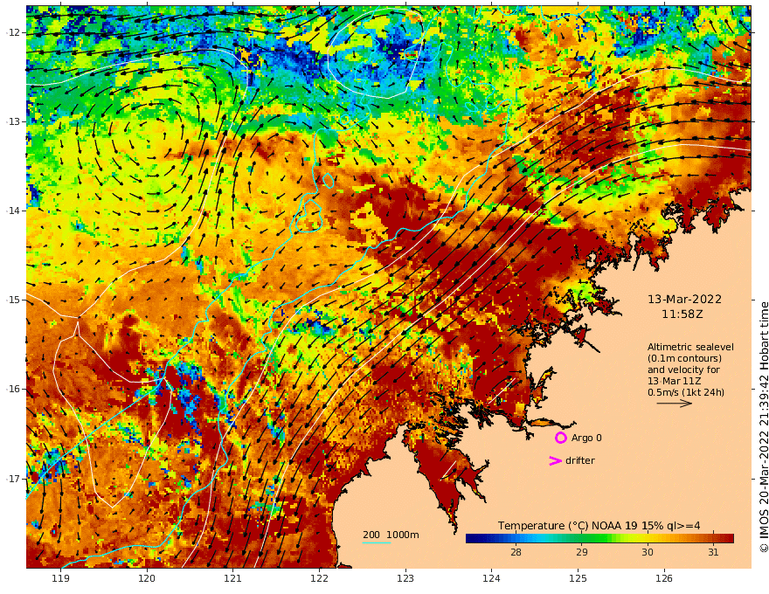Click the magenta Argo 0 circle marker
The width and height of the screenshot is (769, 594).
tap(560, 438)
